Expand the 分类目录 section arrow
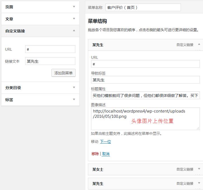Image resolution: width=203 pixels, height=190 pixels. 74,87
